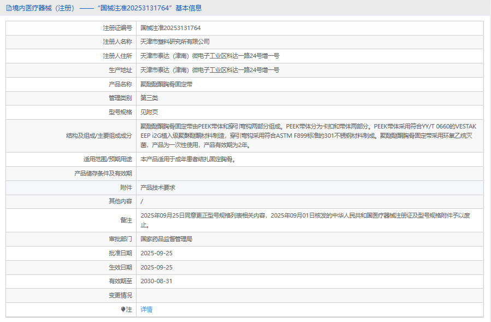491x322 pixels.
Task: Click the 生产地址 row label
Action: [x=120, y=70]
